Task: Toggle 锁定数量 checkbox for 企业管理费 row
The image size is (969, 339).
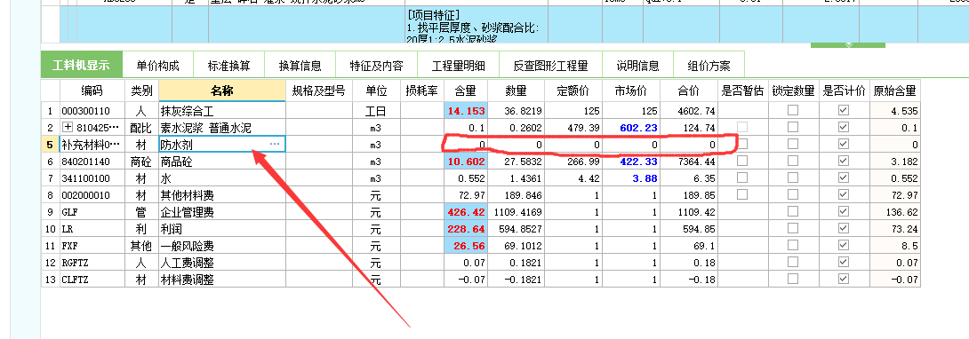Action: coord(793,211)
